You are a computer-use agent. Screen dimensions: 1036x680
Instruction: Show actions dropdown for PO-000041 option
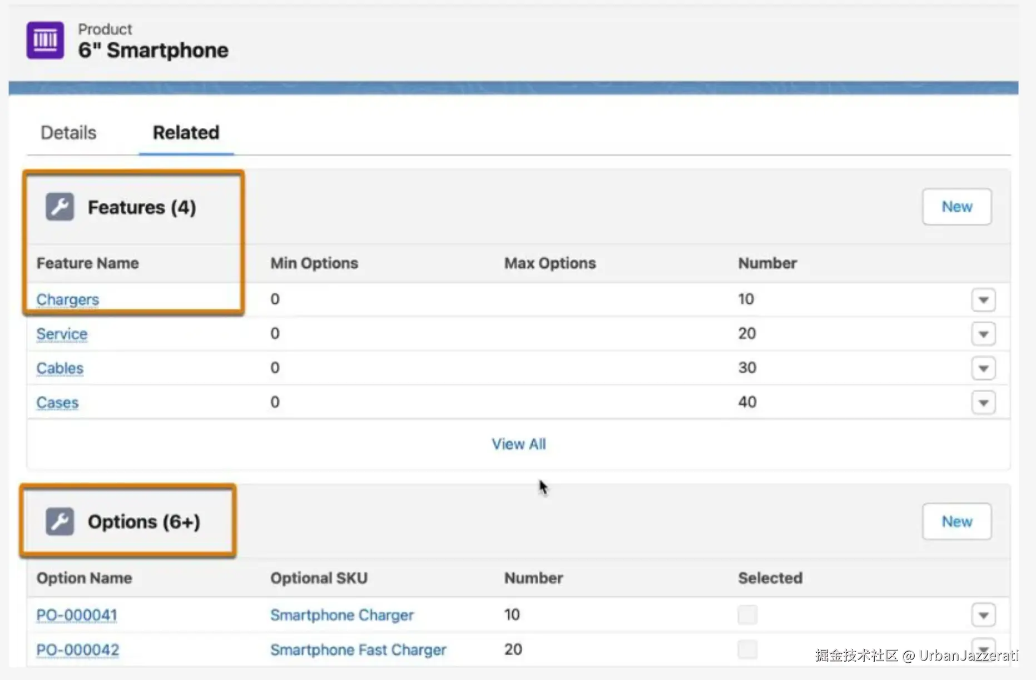pos(983,615)
